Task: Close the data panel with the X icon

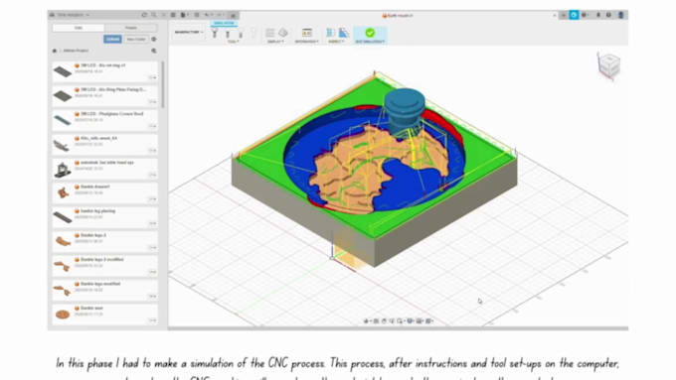Action: [163, 15]
